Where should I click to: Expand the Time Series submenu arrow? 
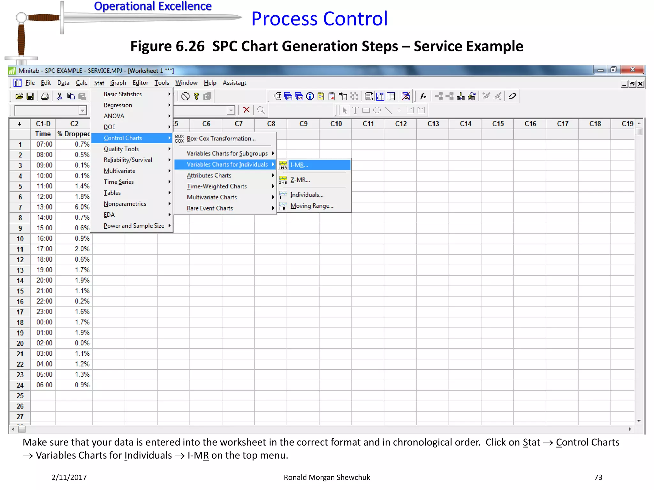click(x=169, y=182)
